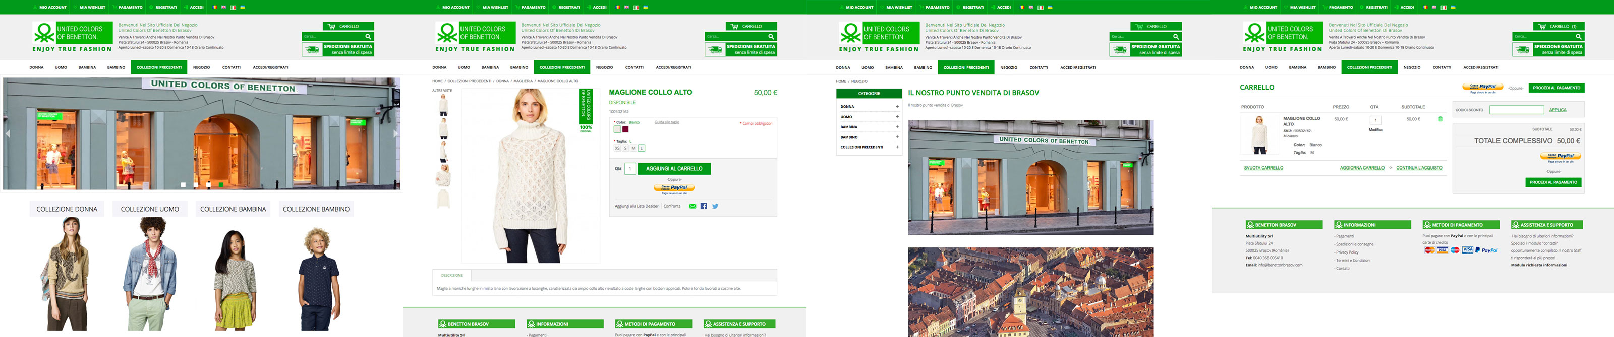Switch to the Descrizione tab of the product
This screenshot has height=337, width=1614.
(x=452, y=275)
